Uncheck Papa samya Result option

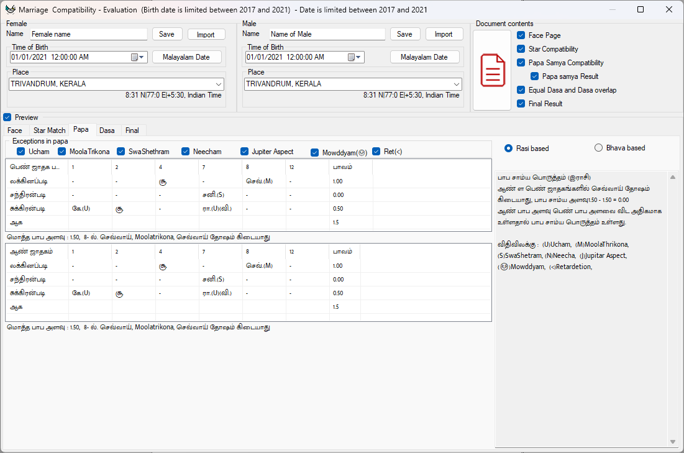click(534, 76)
